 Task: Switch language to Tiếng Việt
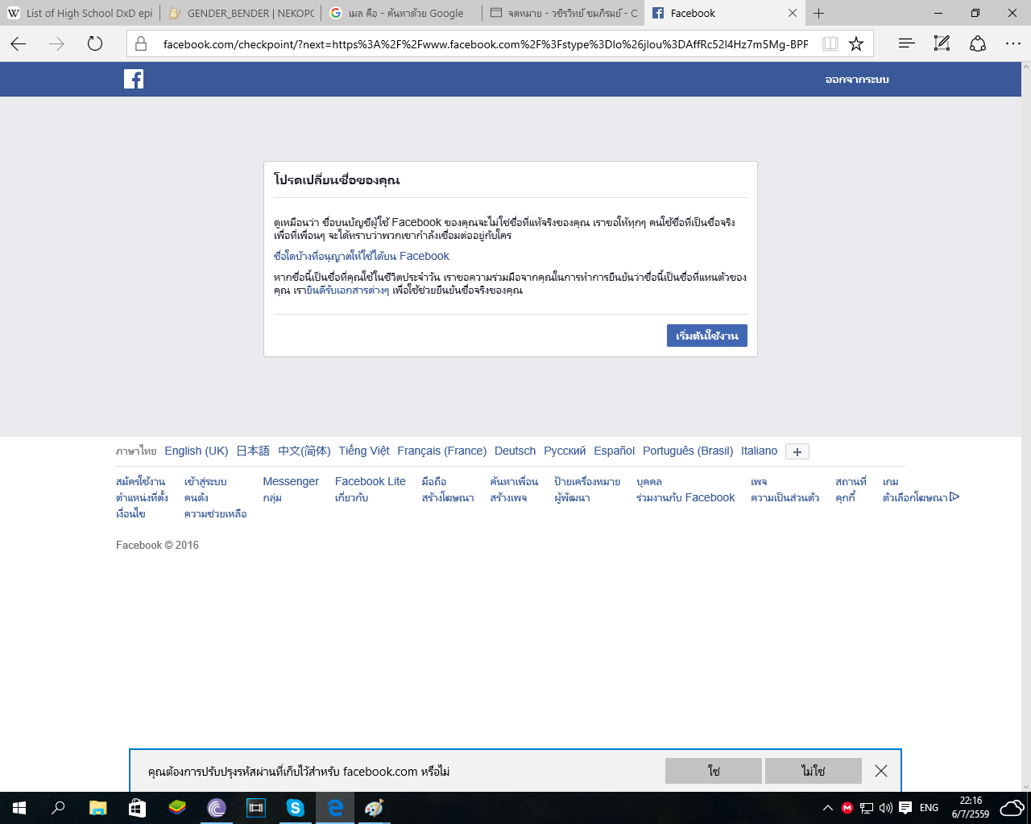[364, 451]
